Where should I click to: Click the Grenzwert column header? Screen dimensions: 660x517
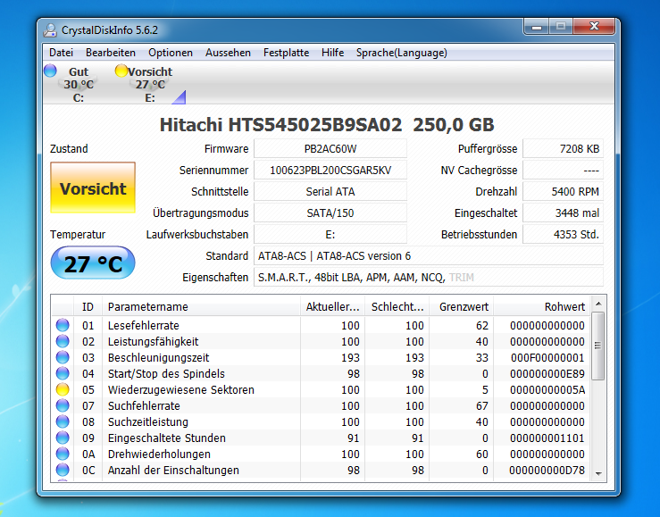(x=462, y=306)
